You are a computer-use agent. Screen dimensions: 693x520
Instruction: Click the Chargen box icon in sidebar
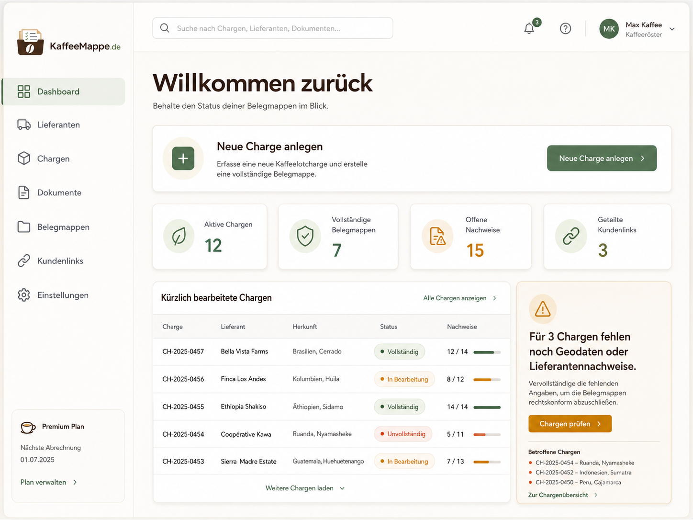24,158
